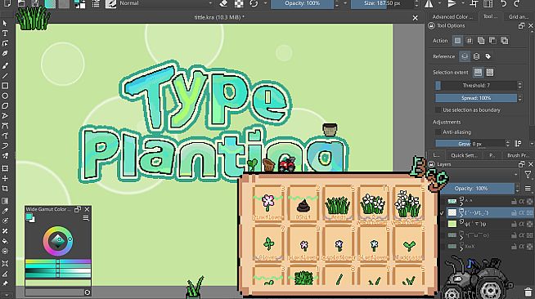
Task: Expand the XwX group layer
Action: pos(462,249)
